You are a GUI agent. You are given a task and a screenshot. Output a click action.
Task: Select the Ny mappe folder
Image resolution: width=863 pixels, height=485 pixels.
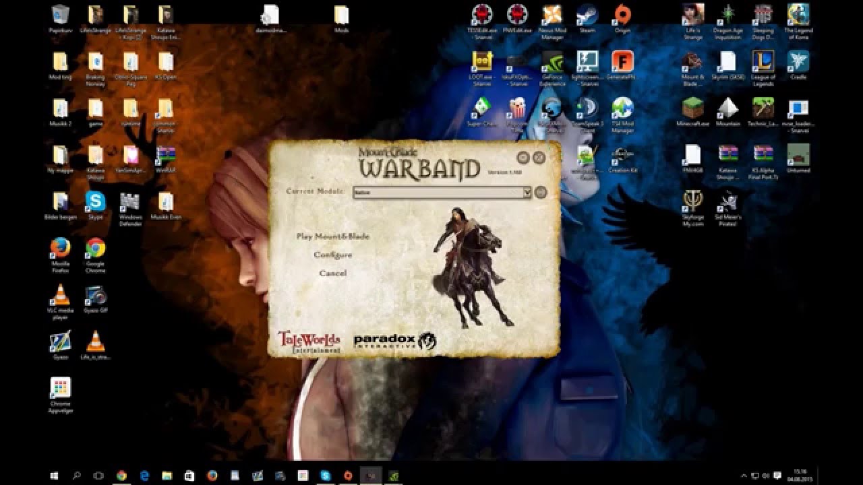60,158
